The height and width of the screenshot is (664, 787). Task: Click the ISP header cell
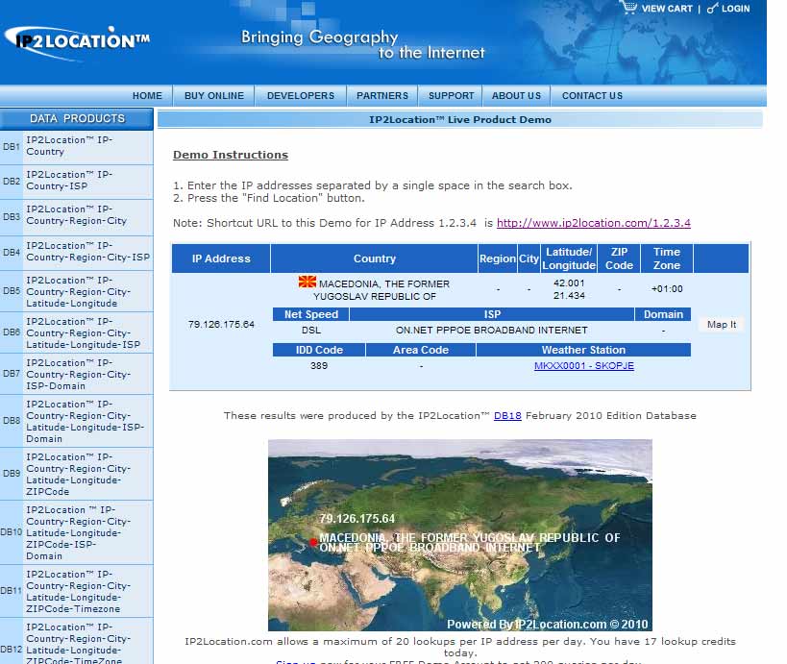(x=492, y=314)
